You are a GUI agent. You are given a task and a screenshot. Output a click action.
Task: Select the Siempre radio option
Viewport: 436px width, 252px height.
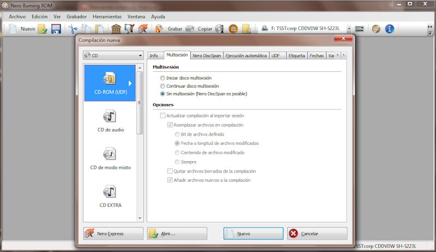pyautogui.click(x=177, y=162)
